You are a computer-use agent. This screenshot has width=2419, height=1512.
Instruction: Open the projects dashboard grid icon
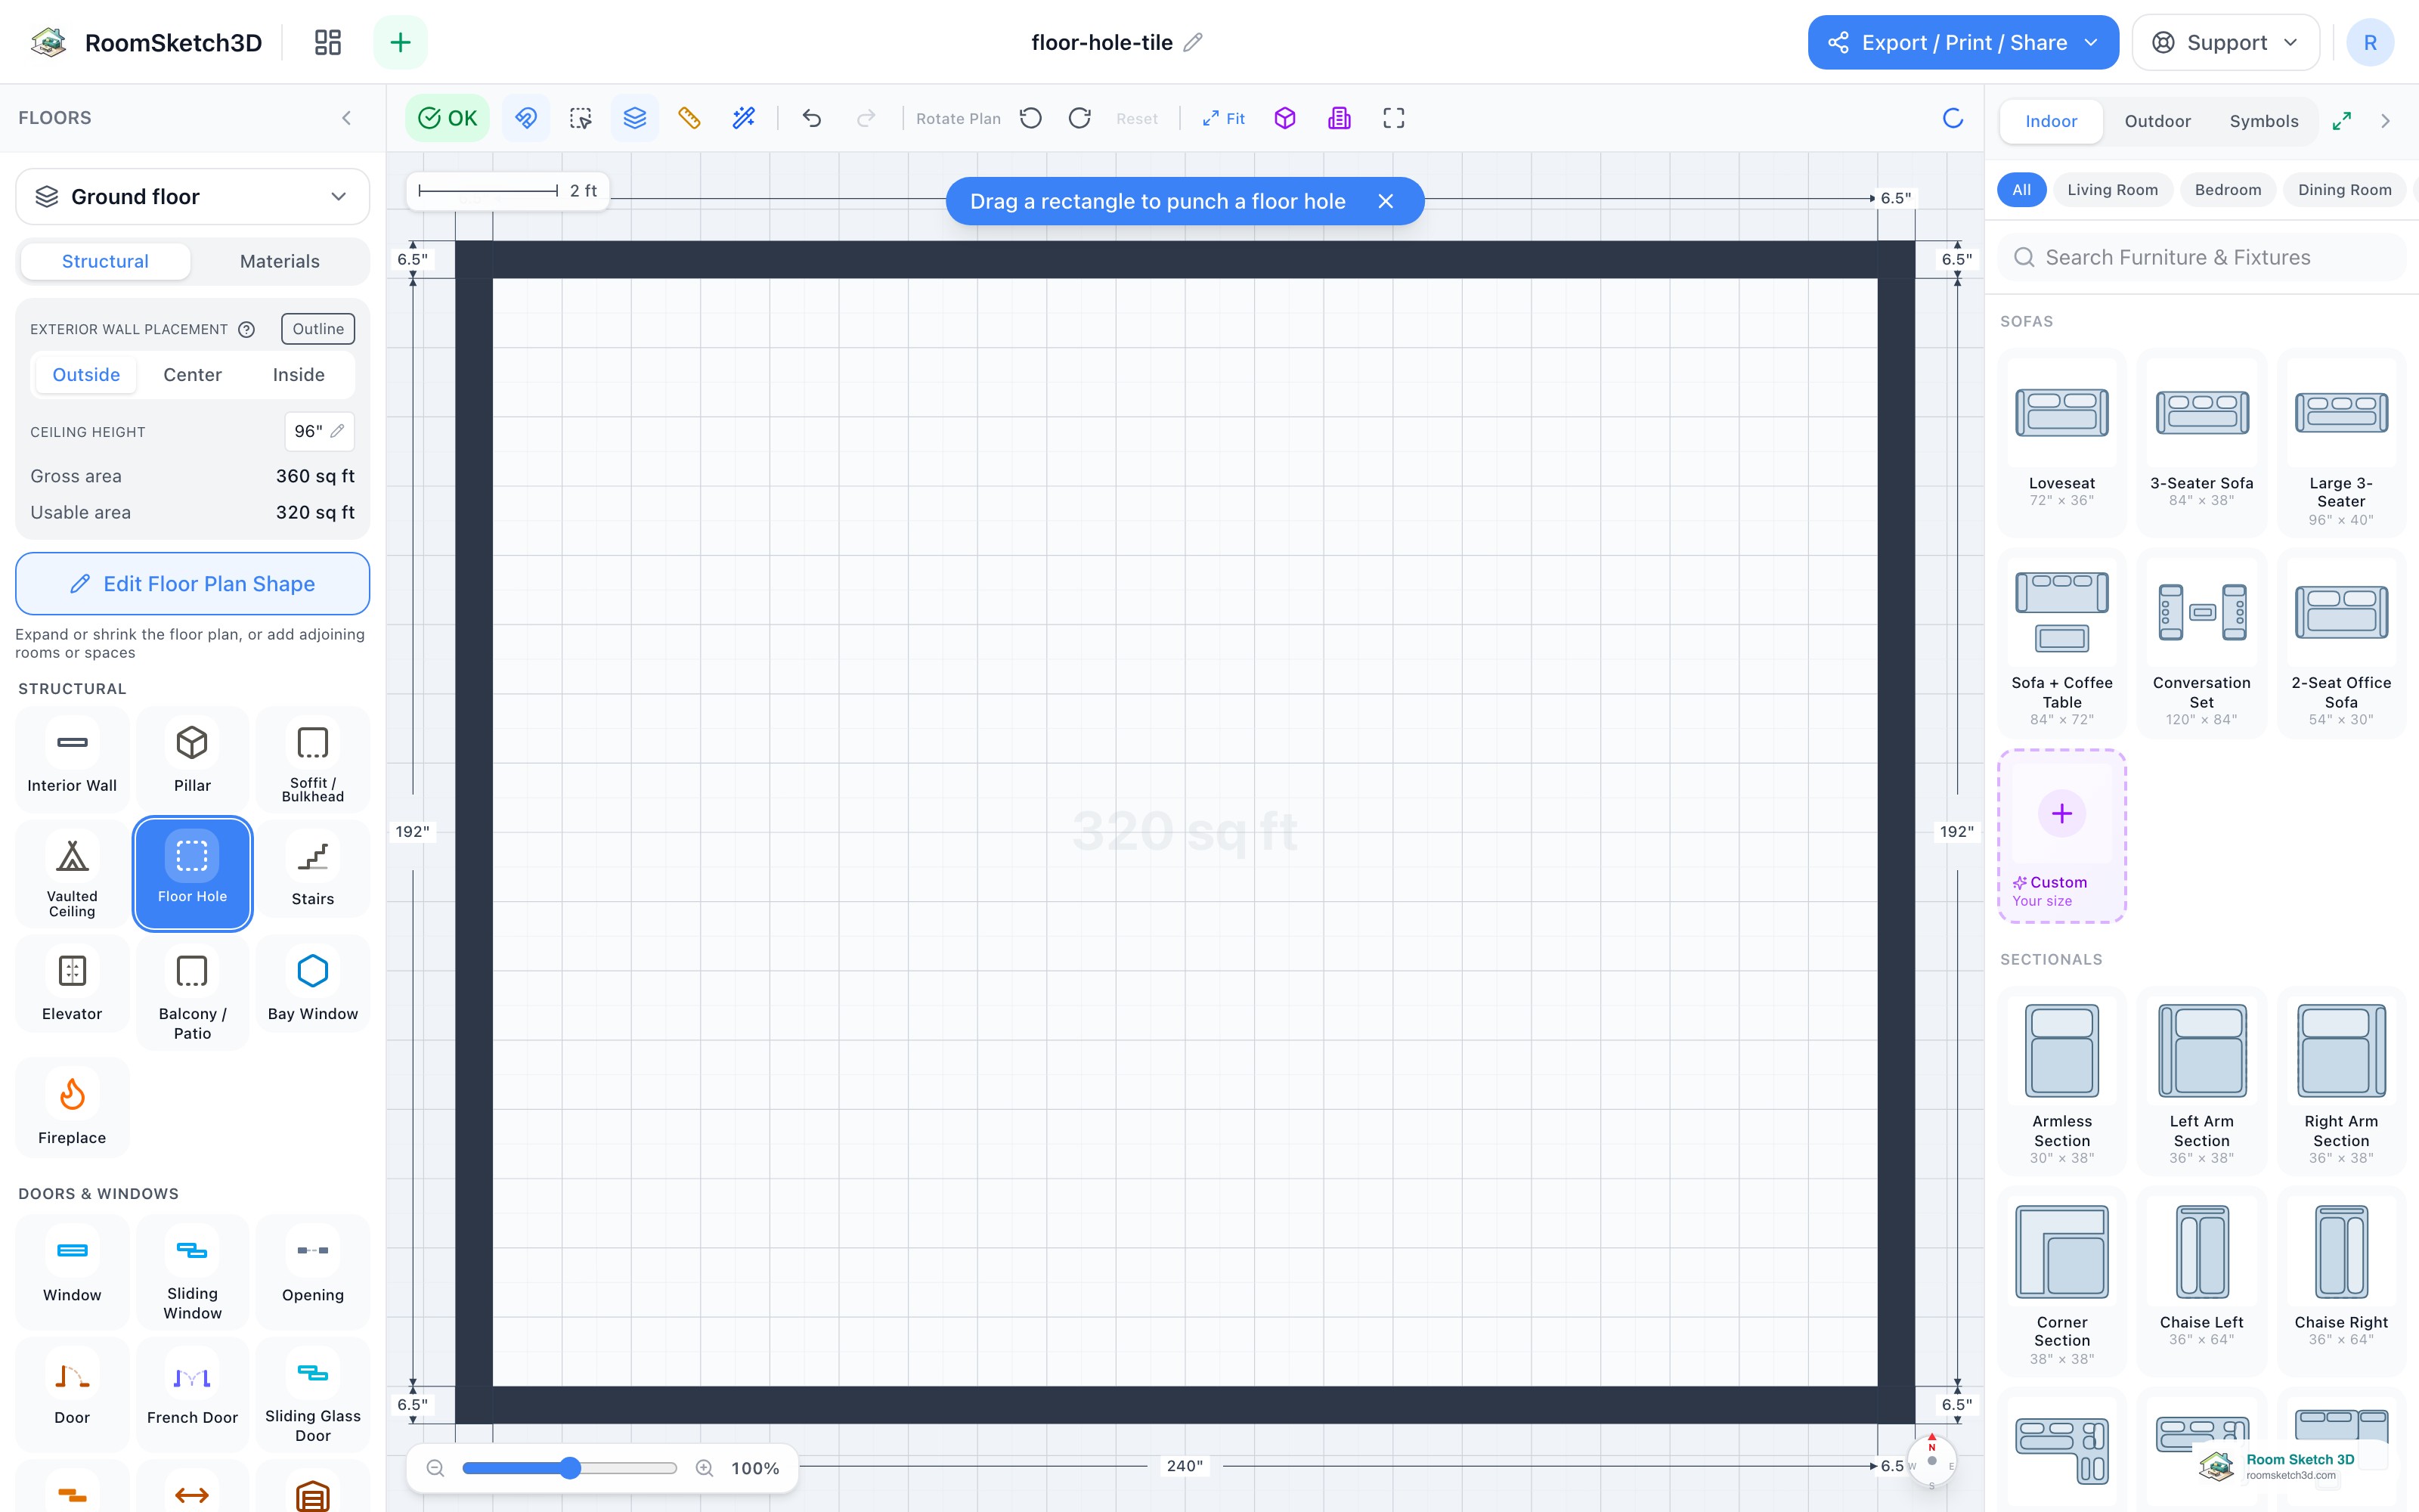[328, 42]
